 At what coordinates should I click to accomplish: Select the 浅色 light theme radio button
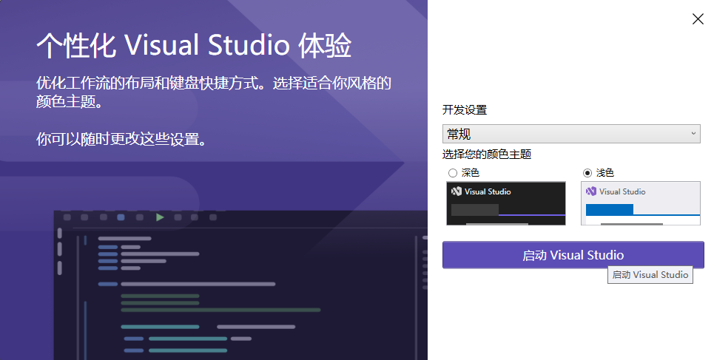point(587,173)
